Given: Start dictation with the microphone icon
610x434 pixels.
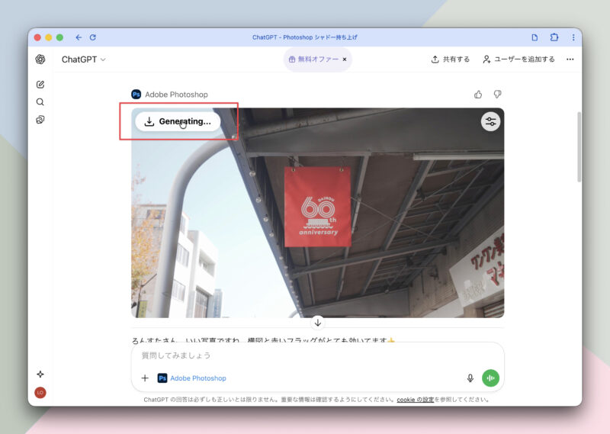Looking at the screenshot, I should 470,378.
